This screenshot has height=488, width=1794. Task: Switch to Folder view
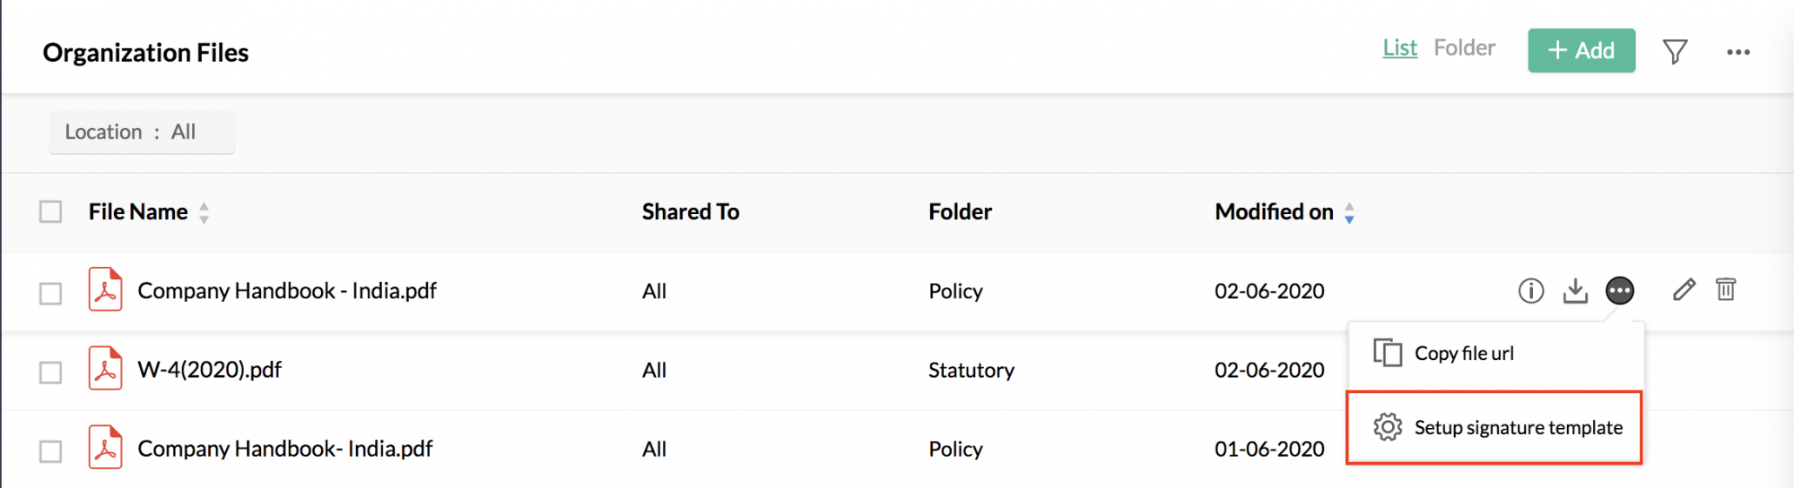(1464, 47)
